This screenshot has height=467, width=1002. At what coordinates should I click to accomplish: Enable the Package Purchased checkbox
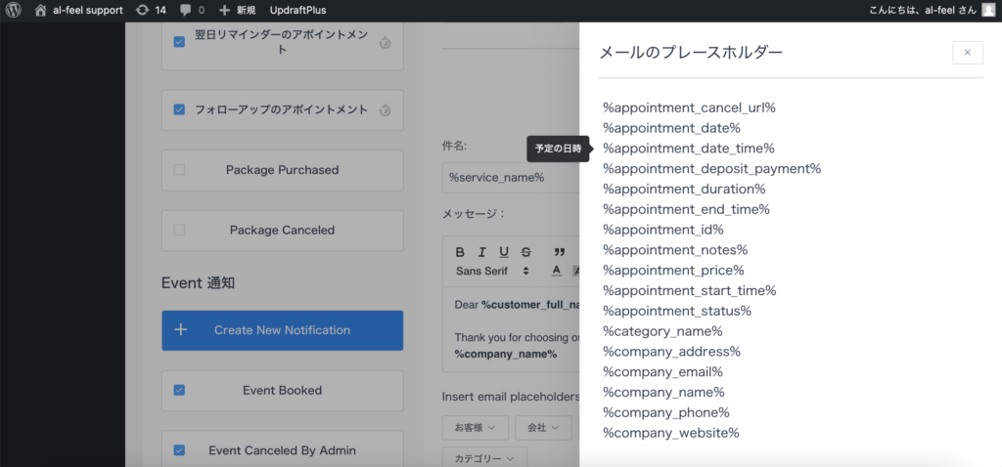coord(179,170)
